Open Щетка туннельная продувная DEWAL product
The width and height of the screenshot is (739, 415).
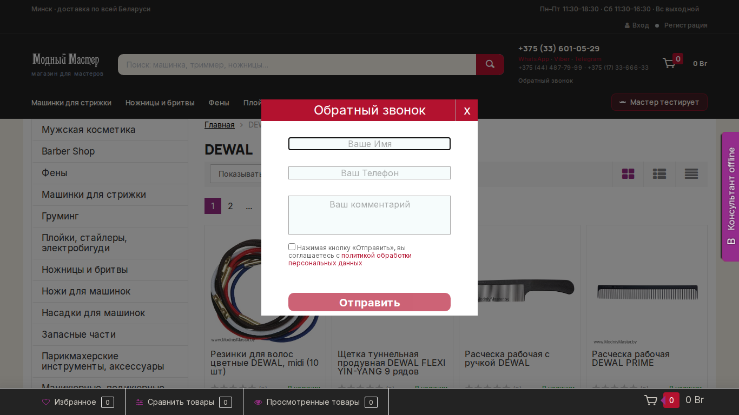392,363
